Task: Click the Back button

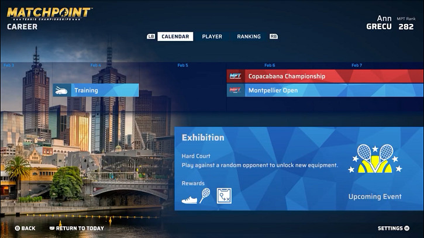Action: tap(25, 228)
